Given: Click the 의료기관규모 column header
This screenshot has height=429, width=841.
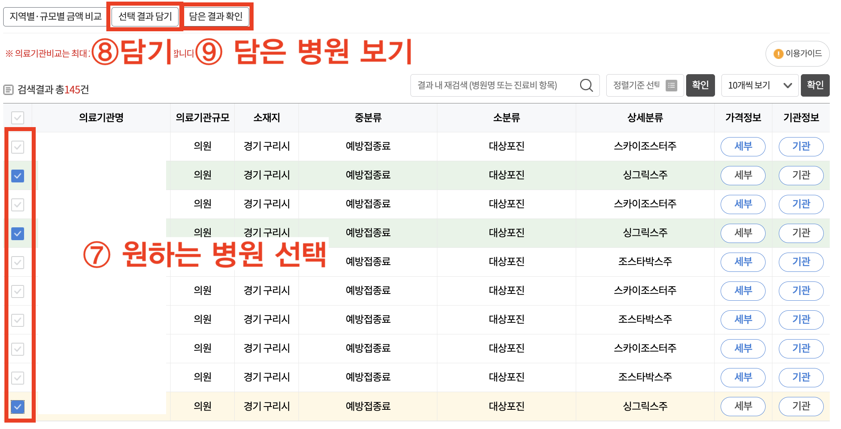Looking at the screenshot, I should pos(203,118).
